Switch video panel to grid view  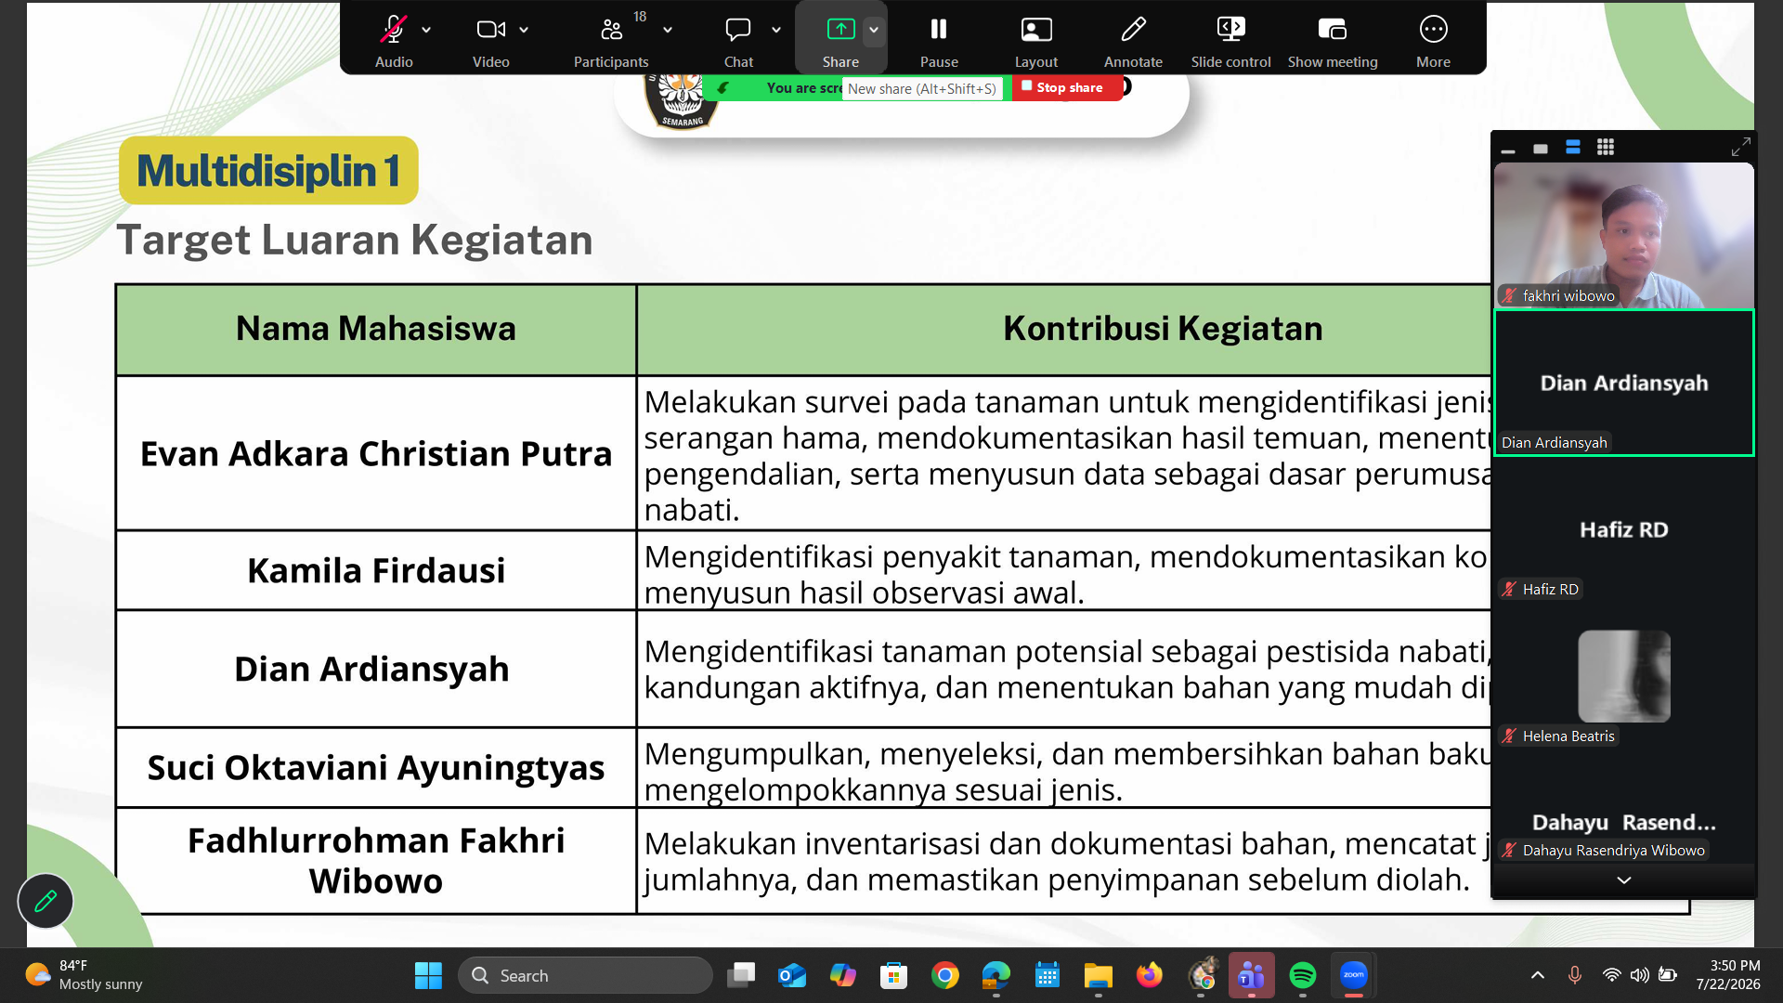tap(1606, 148)
